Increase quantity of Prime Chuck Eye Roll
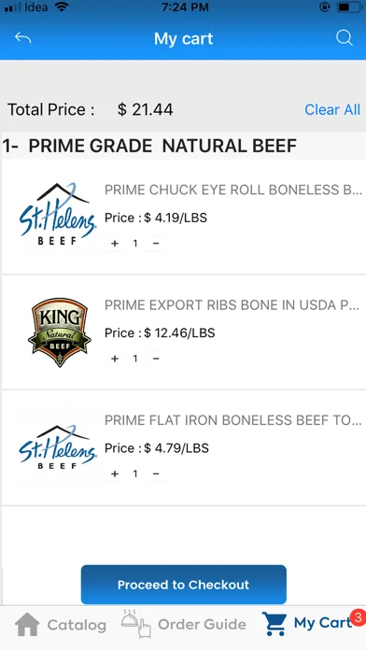Screen dimensions: 366x650 coord(115,244)
